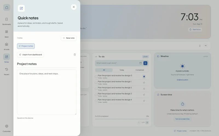This screenshot has height=136, width=219.
Task: Click the LOCAL label in Weather
Action: (206, 57)
